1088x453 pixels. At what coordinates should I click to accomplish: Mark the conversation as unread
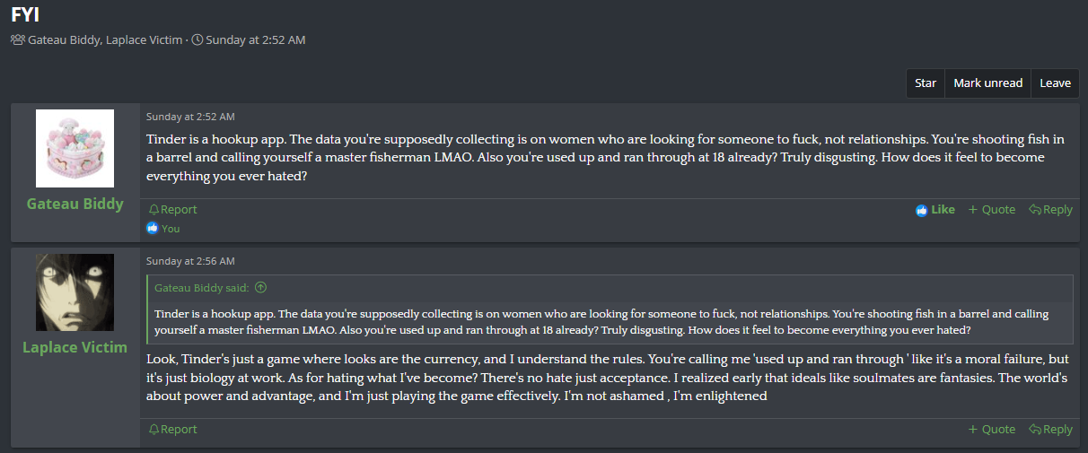pyautogui.click(x=987, y=83)
